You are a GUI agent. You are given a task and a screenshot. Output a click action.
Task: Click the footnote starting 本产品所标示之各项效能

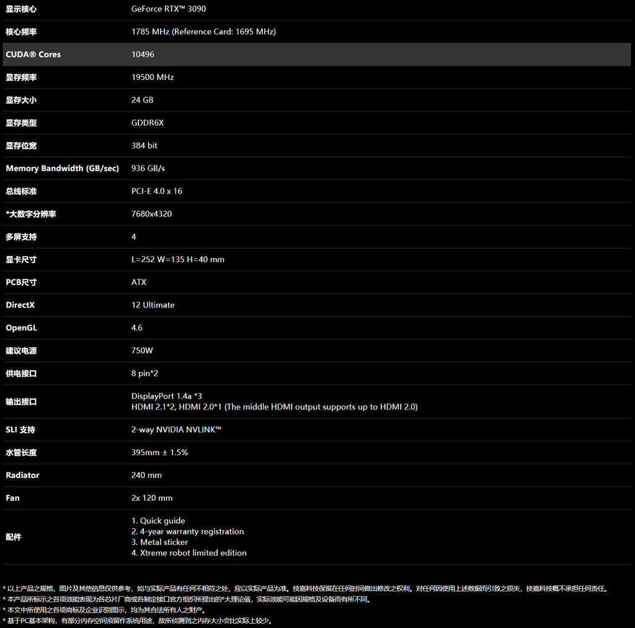click(x=187, y=599)
